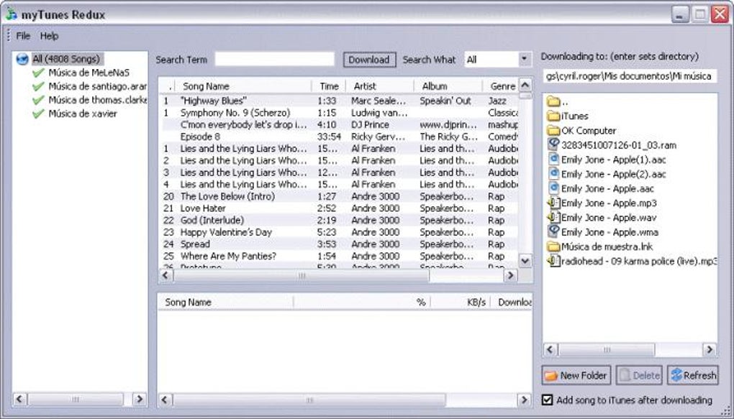
Task: Click the Música de muestra.lnk folder icon
Action: click(x=554, y=247)
